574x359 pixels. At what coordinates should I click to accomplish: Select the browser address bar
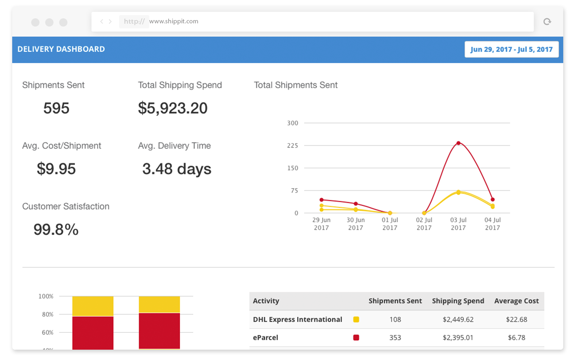(287, 22)
